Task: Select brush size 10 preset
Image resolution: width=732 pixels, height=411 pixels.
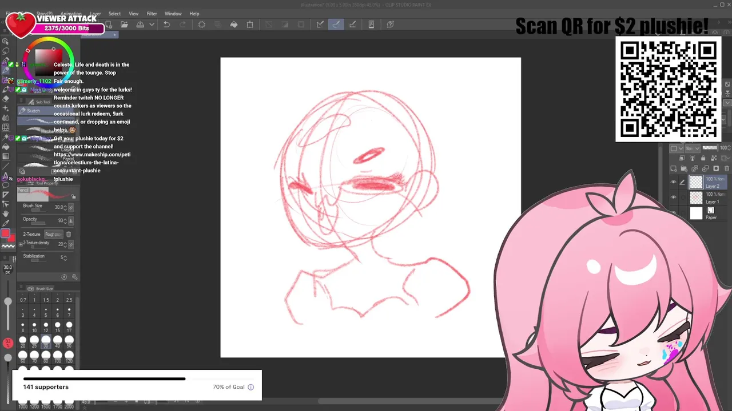Action: point(34,327)
